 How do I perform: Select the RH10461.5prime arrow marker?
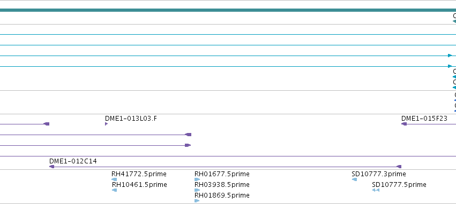(x=115, y=190)
